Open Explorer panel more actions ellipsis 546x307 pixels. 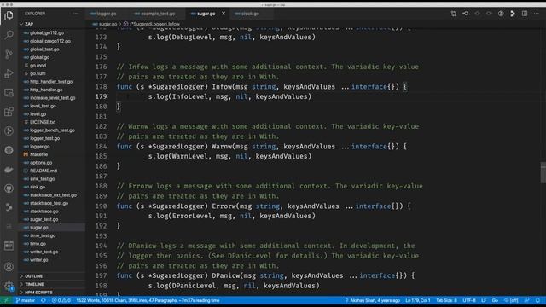point(76,14)
